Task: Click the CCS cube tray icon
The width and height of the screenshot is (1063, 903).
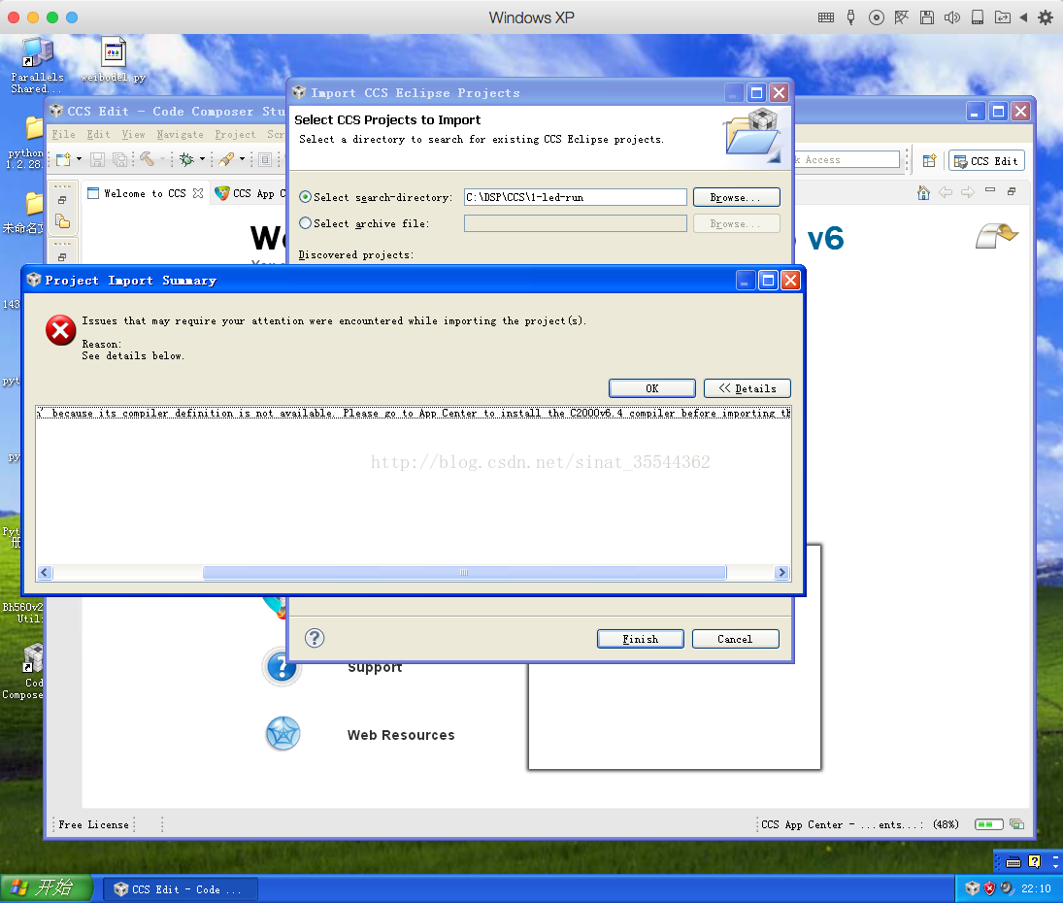Action: coord(972,888)
